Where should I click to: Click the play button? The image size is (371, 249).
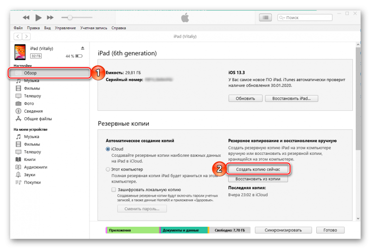pyautogui.click(x=38, y=18)
